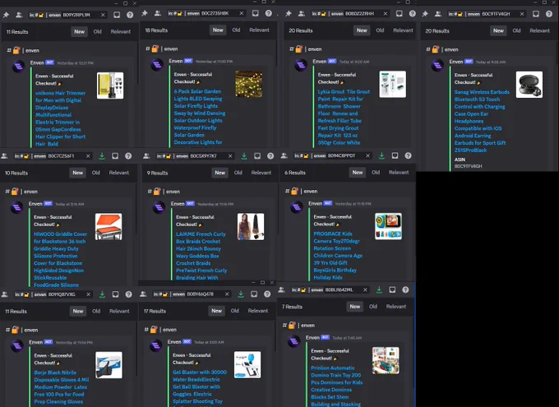Show member list in the hair trimmer window
The width and height of the screenshot is (559, 407).
(x=19, y=15)
